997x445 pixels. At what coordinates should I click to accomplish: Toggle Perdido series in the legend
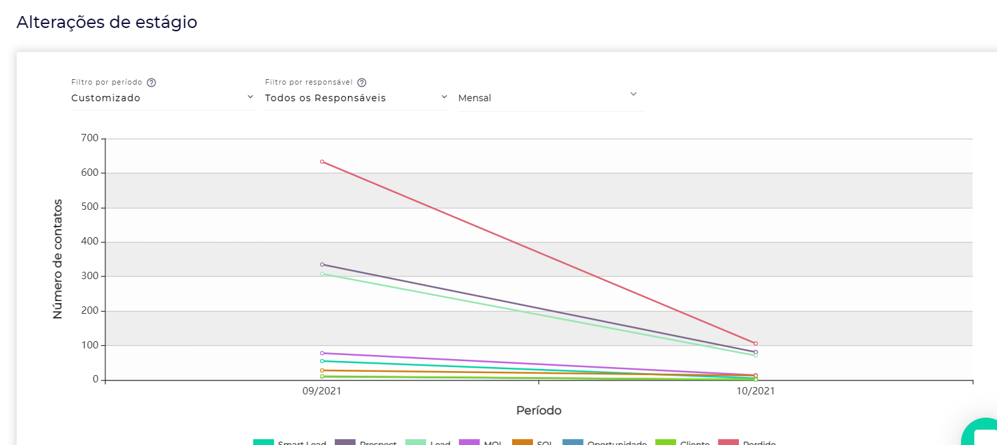tap(747, 442)
